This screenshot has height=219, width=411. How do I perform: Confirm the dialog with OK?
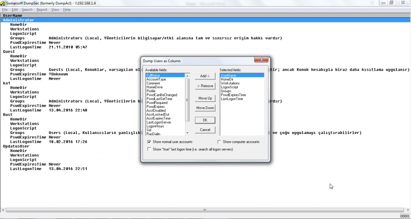click(x=205, y=120)
